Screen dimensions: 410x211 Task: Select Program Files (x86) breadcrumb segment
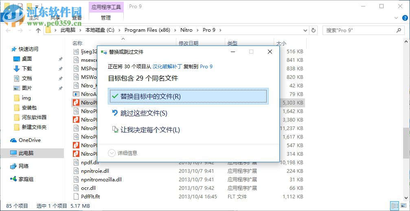147,30
